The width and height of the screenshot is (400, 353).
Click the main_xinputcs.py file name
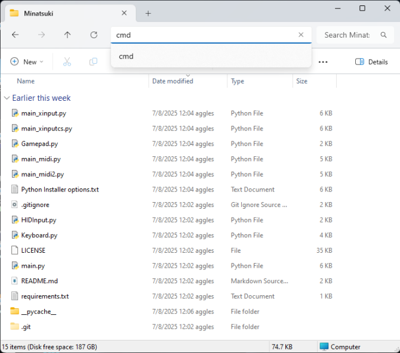tap(47, 128)
